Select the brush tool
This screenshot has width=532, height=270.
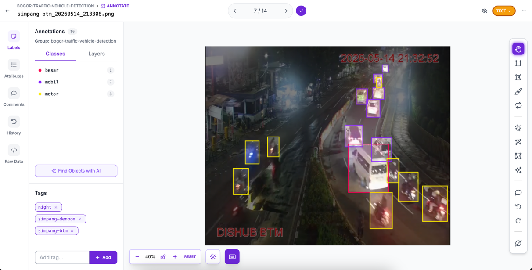pos(518,91)
